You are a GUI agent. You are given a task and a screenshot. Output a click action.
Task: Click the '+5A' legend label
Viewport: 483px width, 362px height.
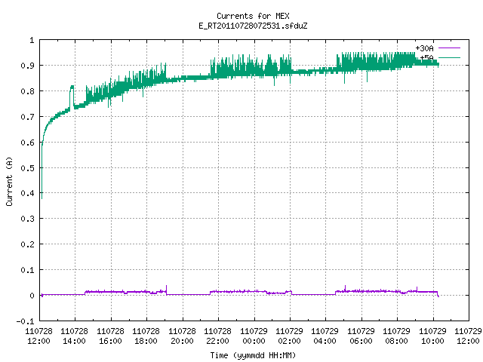coord(426,57)
